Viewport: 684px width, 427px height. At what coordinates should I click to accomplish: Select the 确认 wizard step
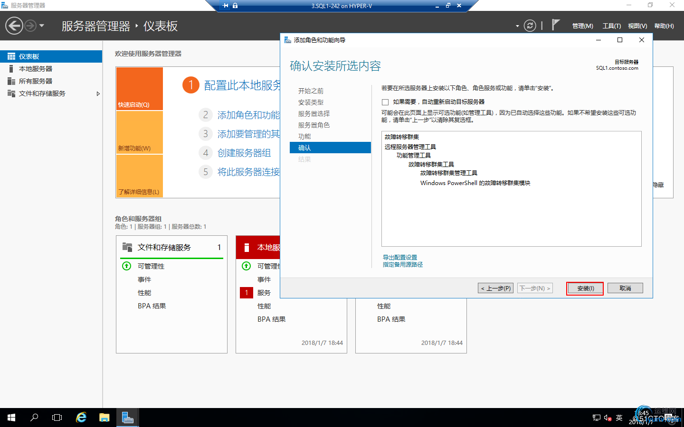coord(330,148)
